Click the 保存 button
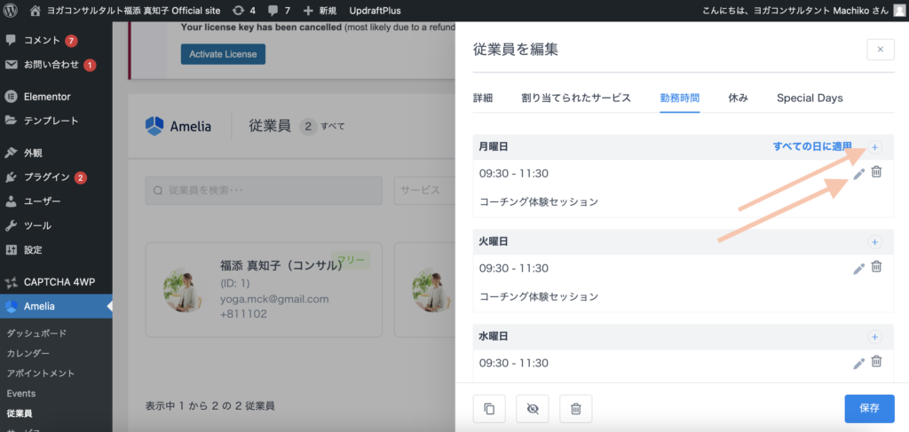 click(869, 408)
